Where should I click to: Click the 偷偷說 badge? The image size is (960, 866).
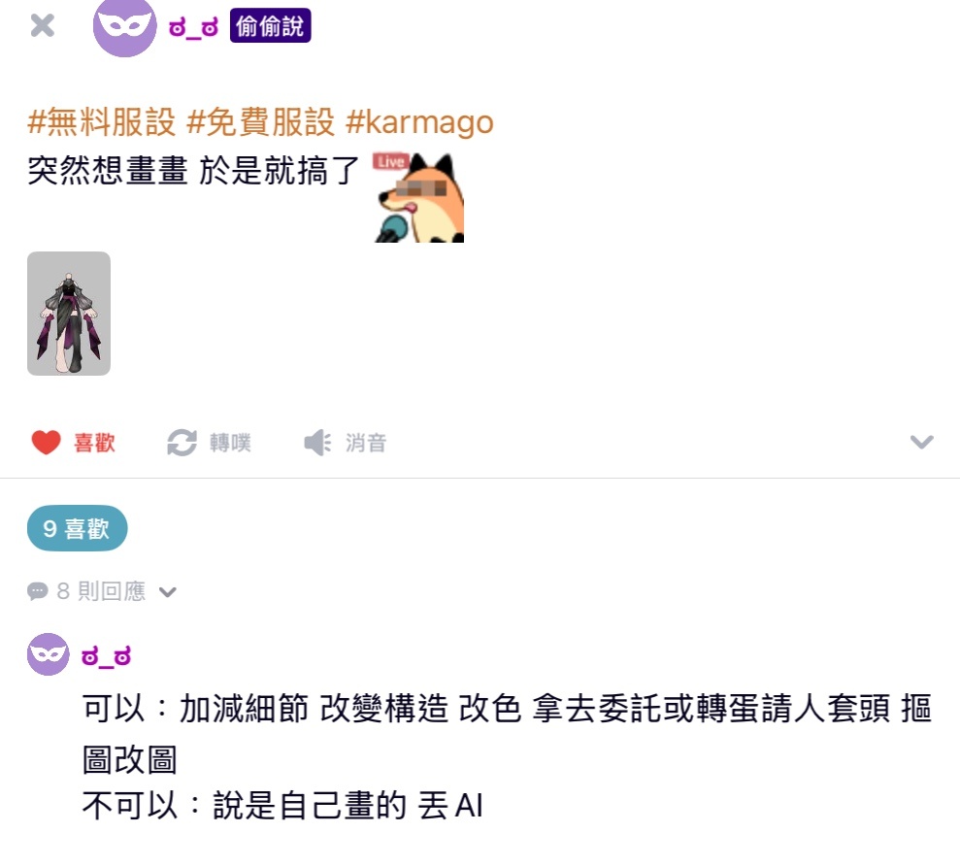coord(270,25)
